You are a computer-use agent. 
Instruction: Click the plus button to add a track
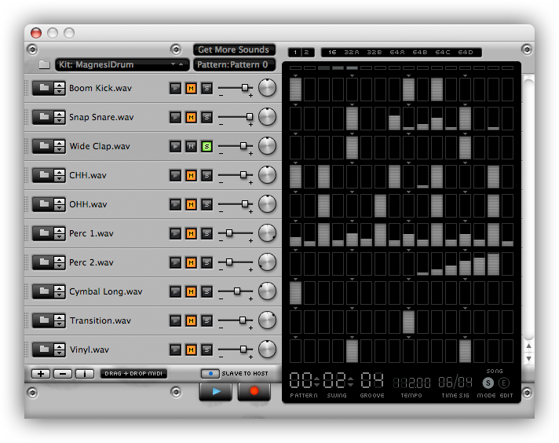40,374
